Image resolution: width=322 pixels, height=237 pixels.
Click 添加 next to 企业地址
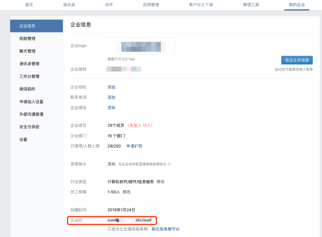click(x=111, y=87)
